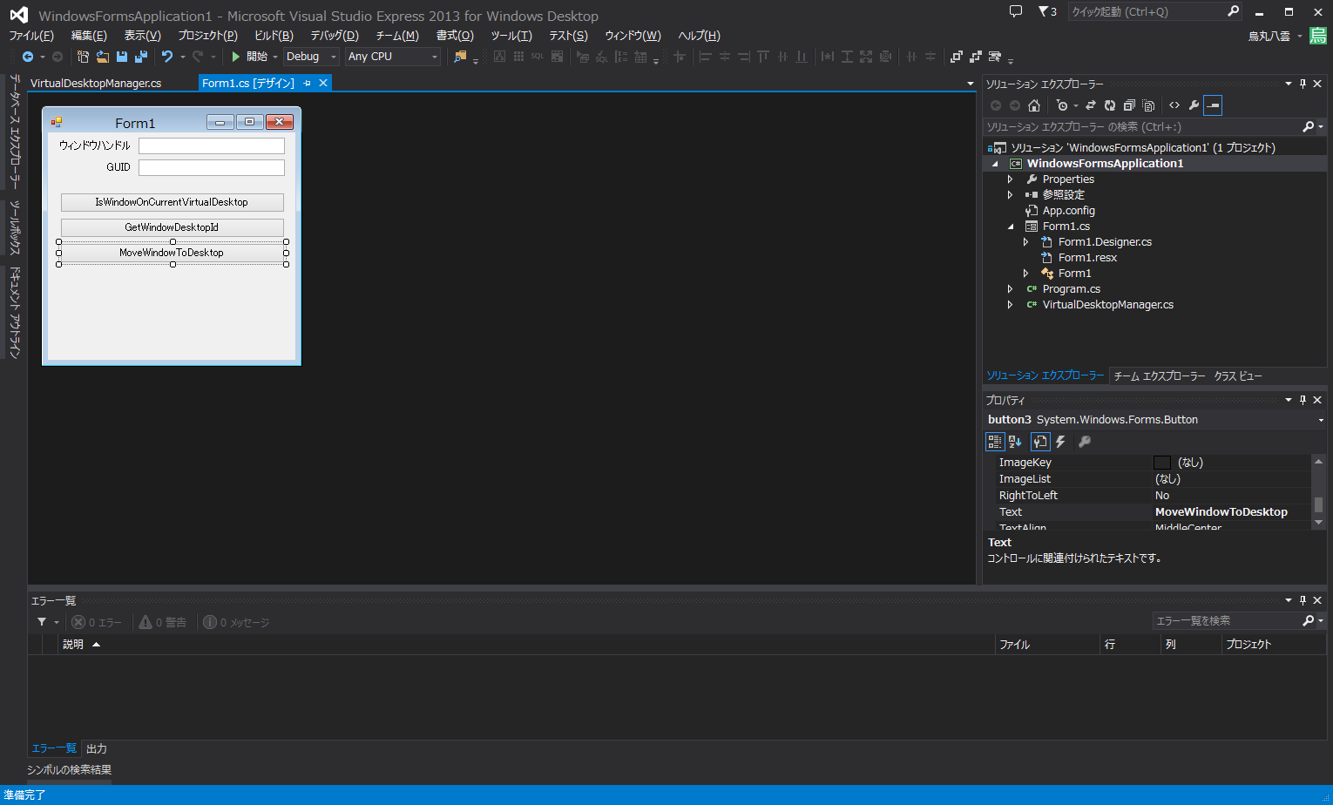This screenshot has width=1333, height=805.
Task: Click the GUID textbox in the form designer
Action: tap(212, 167)
